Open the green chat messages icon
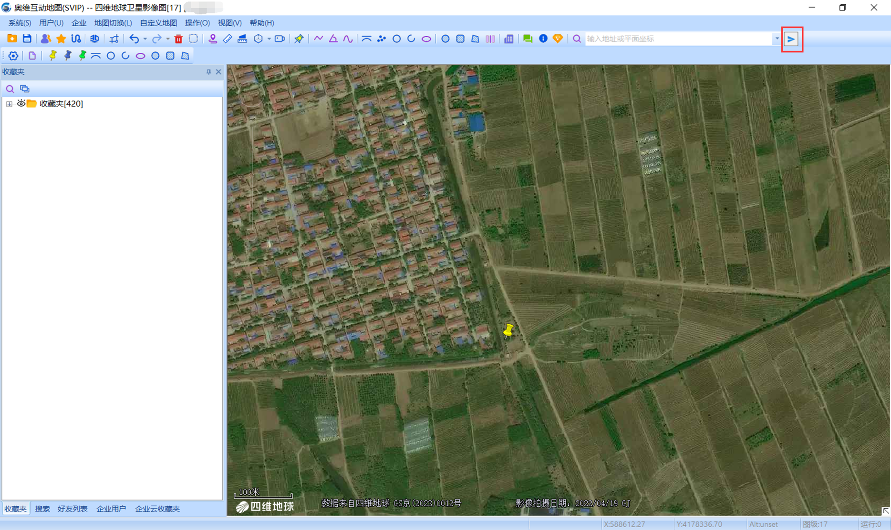Screen dimensions: 891x530 528,39
